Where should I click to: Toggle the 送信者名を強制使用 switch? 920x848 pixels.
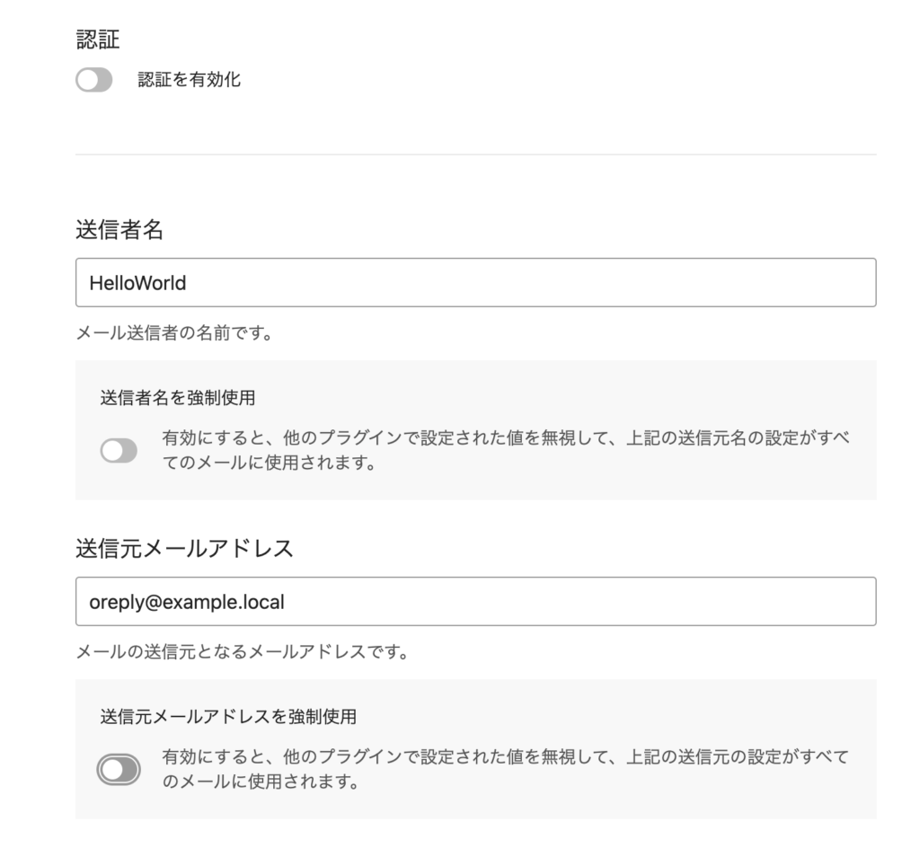[119, 451]
